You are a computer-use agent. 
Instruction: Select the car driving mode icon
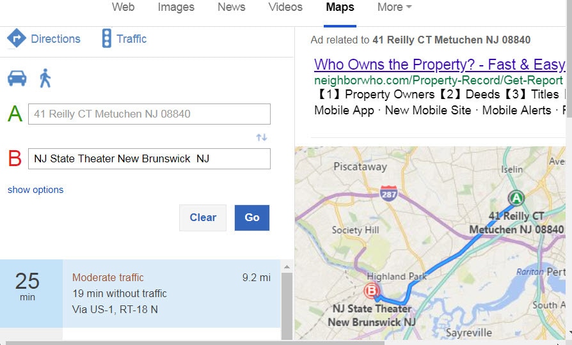point(17,78)
